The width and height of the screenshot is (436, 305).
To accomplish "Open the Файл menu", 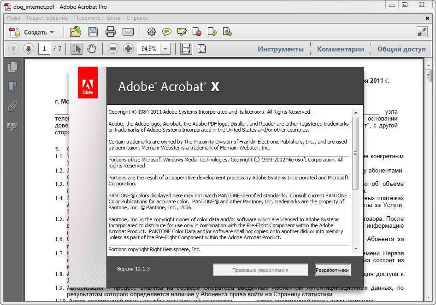I will 13,18.
